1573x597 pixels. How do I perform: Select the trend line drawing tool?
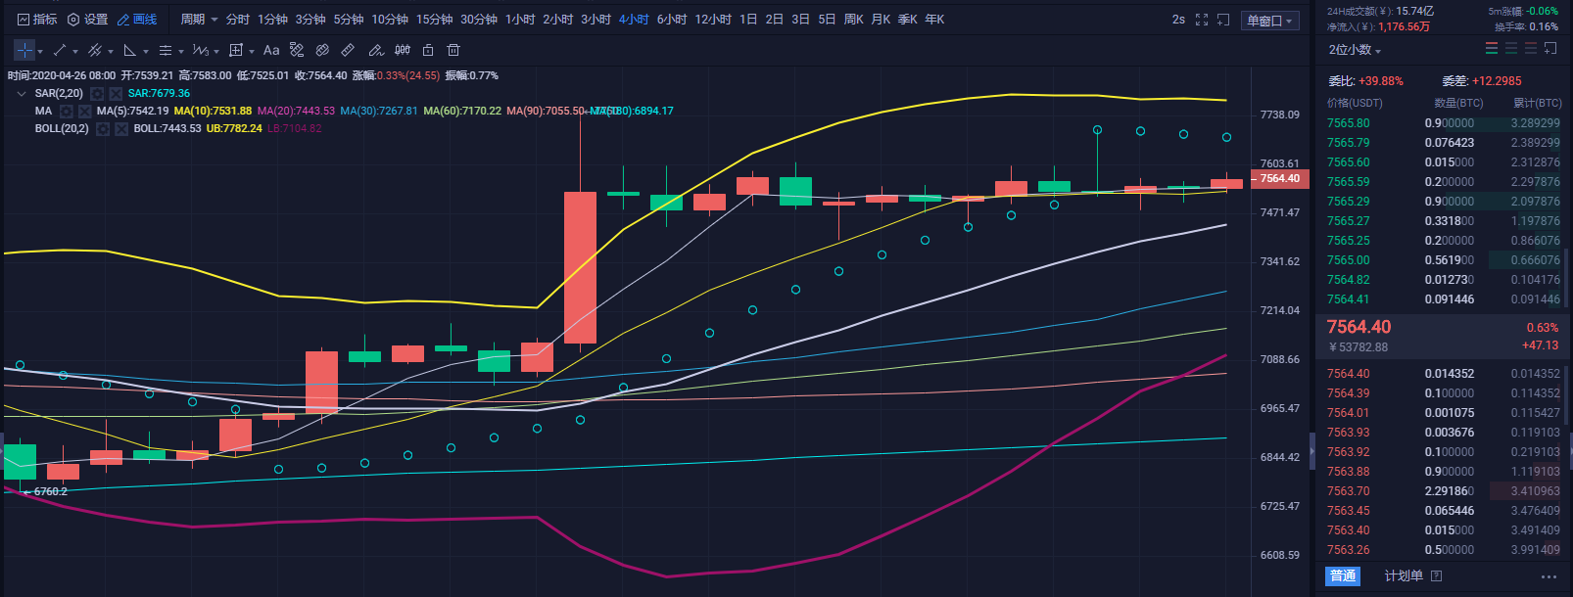(x=60, y=50)
